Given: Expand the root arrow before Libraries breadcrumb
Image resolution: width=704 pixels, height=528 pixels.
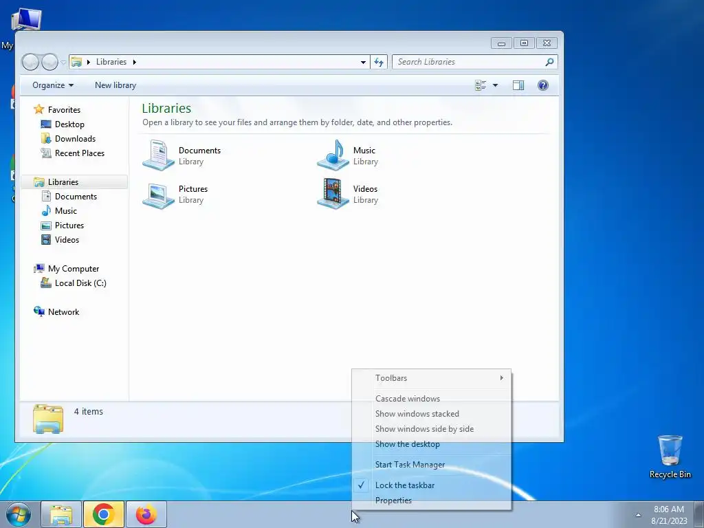Looking at the screenshot, I should (89, 62).
